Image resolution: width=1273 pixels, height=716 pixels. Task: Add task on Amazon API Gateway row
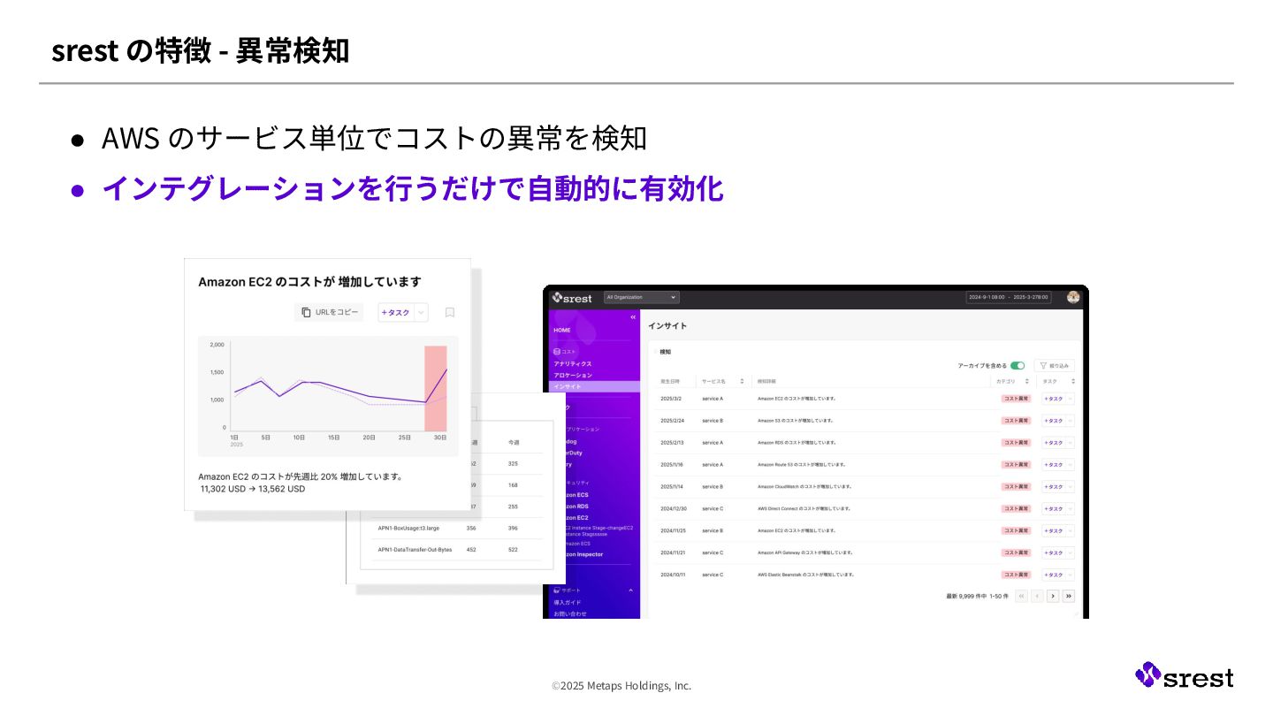point(1054,552)
